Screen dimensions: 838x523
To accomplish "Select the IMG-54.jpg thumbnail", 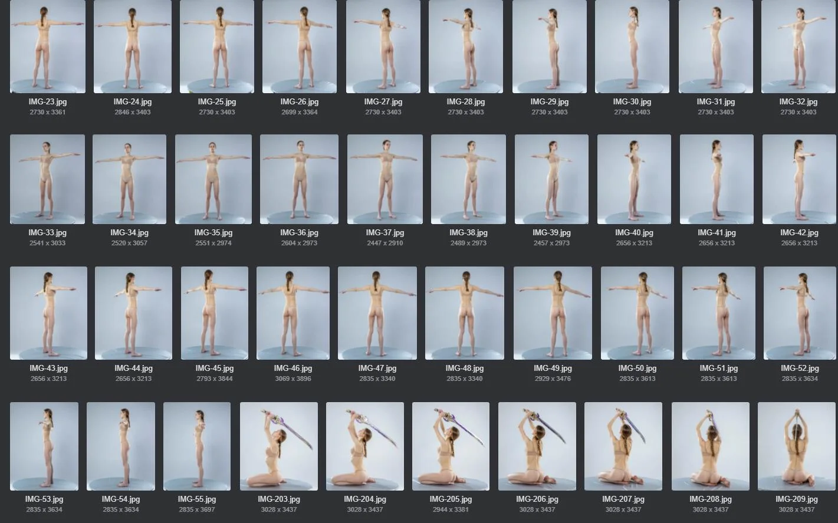I will point(121,446).
